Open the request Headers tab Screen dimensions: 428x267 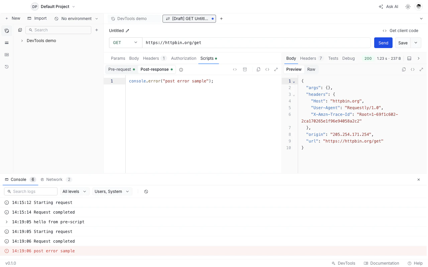[x=155, y=58]
